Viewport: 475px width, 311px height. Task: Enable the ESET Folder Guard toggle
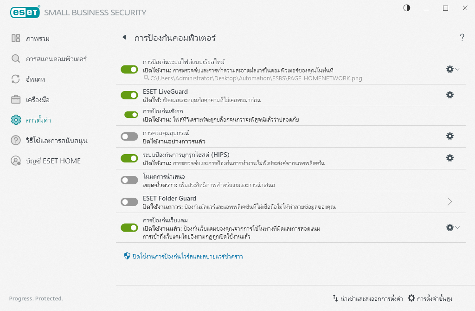coord(129,201)
